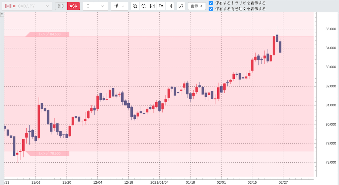The image size is (339, 185).
Task: Click the 11/06 date axis label
Action: [x=36, y=182]
